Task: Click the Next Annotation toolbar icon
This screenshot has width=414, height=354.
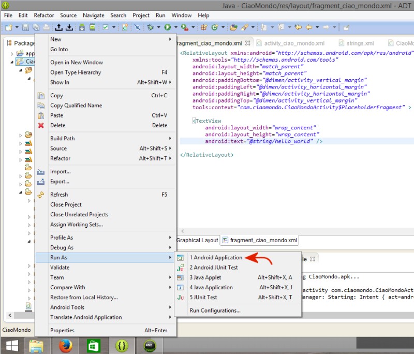Action: click(x=264, y=27)
